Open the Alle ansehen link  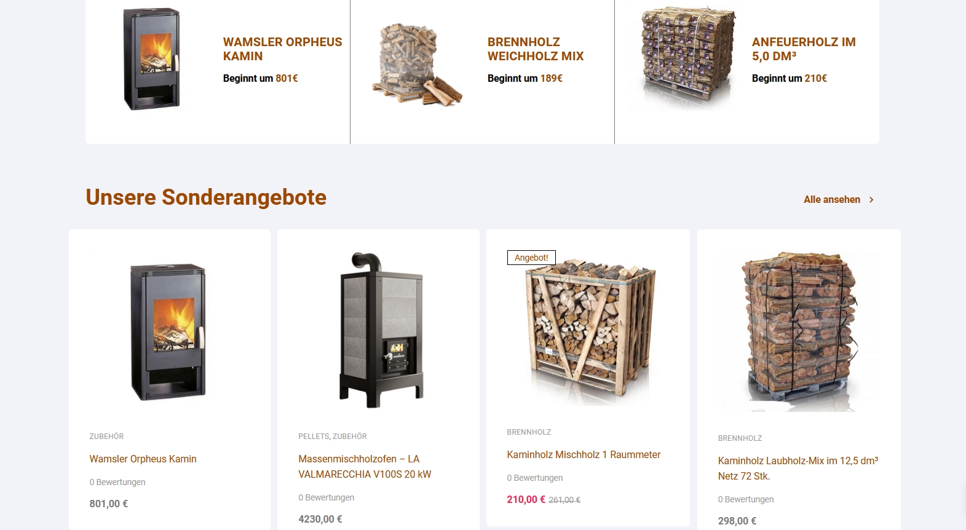click(831, 200)
